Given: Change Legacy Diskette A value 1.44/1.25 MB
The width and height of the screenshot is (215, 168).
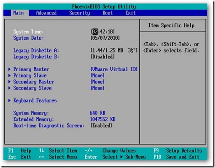Looking at the screenshot, I should (x=114, y=50).
